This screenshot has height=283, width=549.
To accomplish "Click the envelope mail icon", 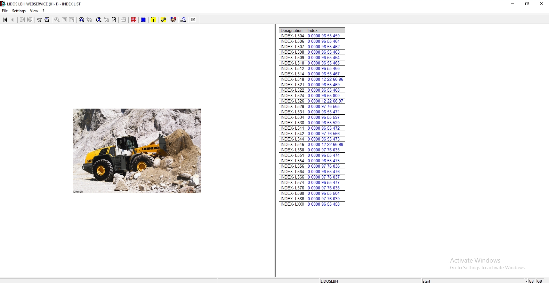I will pyautogui.click(x=193, y=20).
